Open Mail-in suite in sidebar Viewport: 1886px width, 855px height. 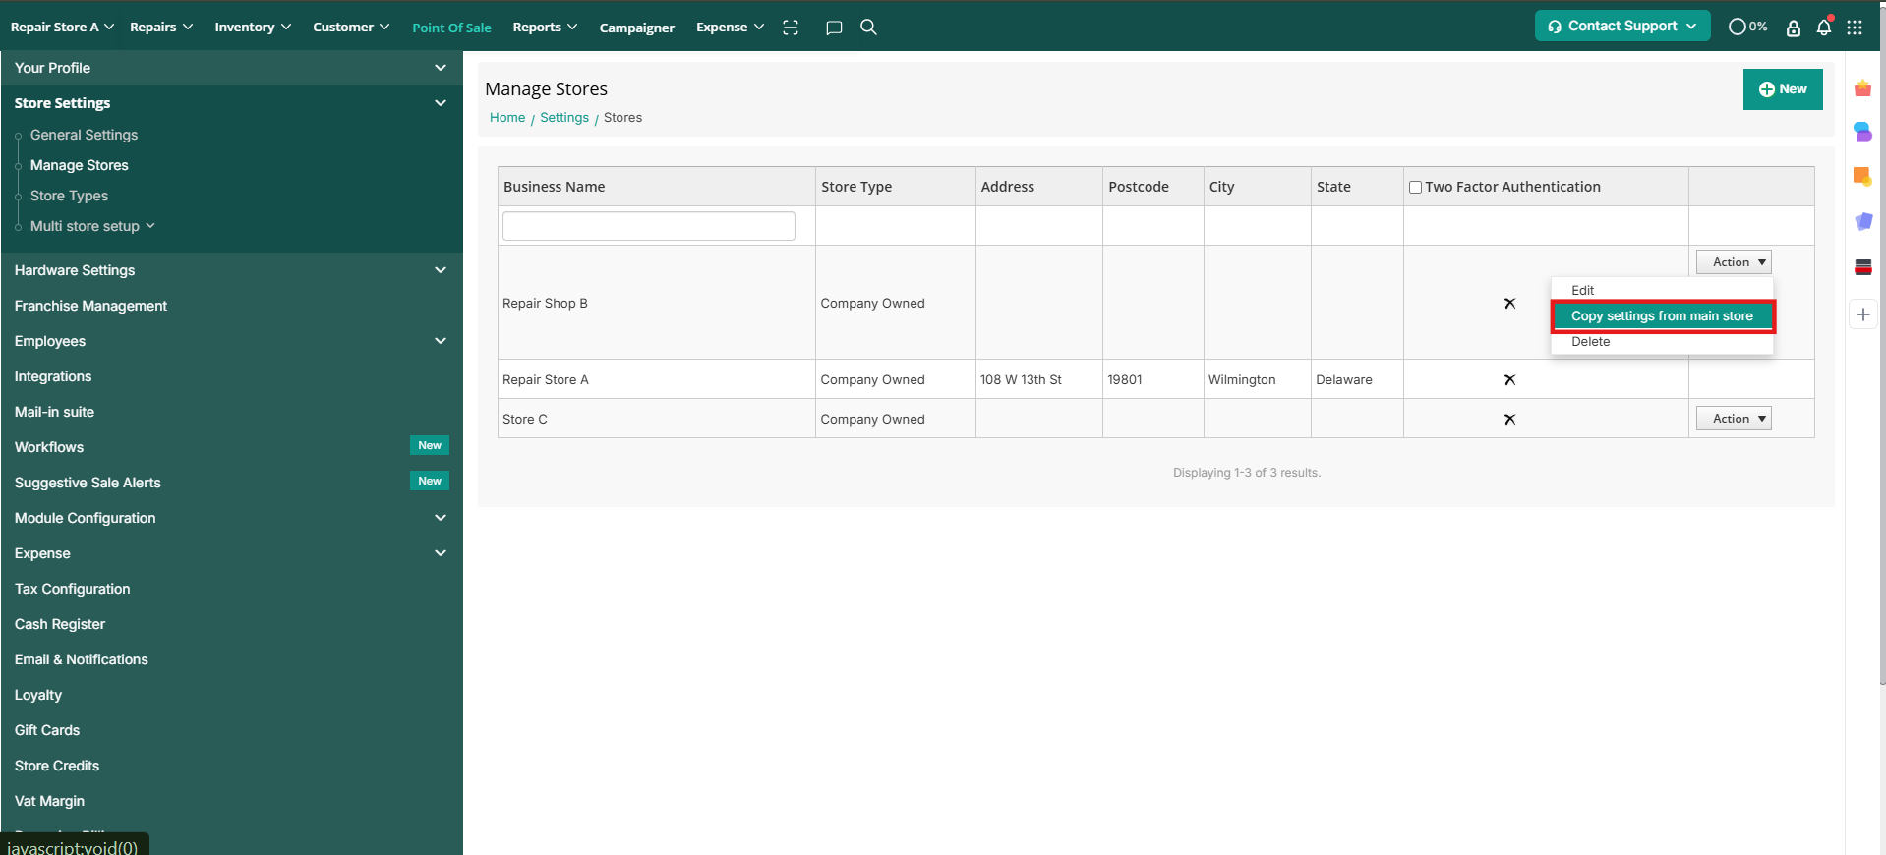click(54, 412)
